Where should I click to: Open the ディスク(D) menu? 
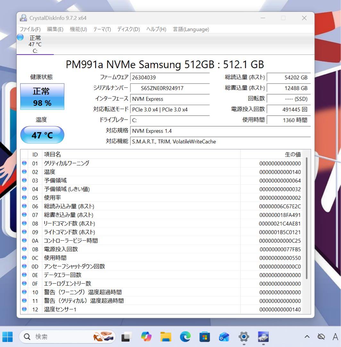128,29
